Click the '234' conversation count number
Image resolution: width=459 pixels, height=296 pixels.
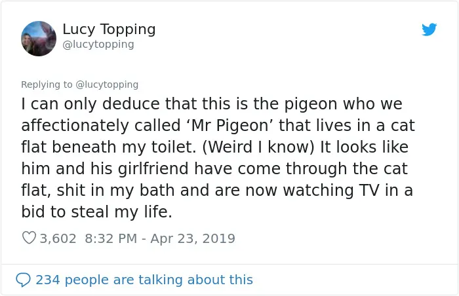(48, 280)
